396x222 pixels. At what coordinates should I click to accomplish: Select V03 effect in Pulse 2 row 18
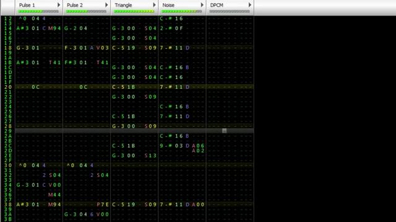click(102, 48)
